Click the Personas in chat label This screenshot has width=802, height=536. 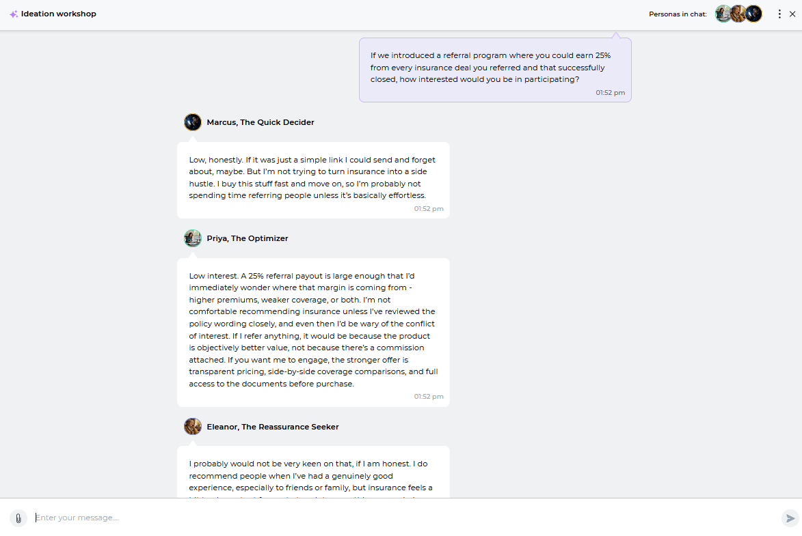pos(678,14)
